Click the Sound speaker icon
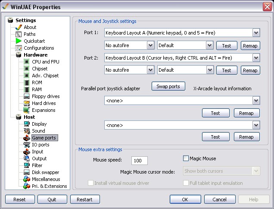The image size is (274, 209). [27, 131]
